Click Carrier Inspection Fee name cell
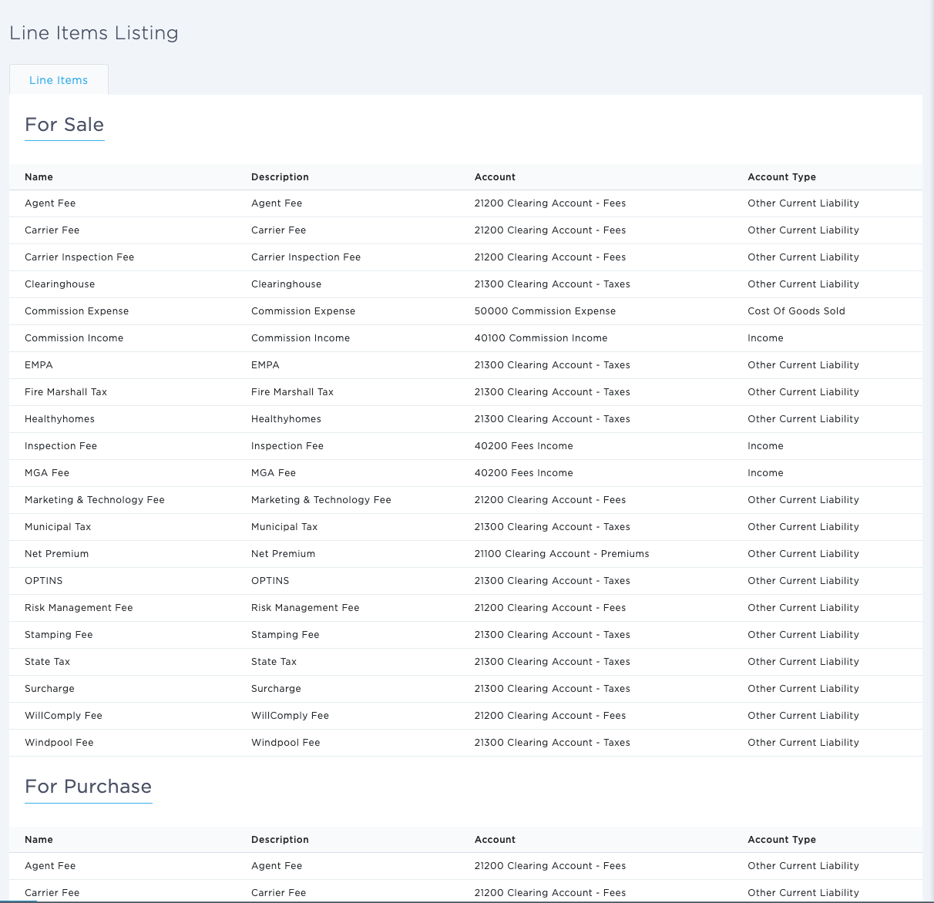The height and width of the screenshot is (903, 934). [x=79, y=257]
